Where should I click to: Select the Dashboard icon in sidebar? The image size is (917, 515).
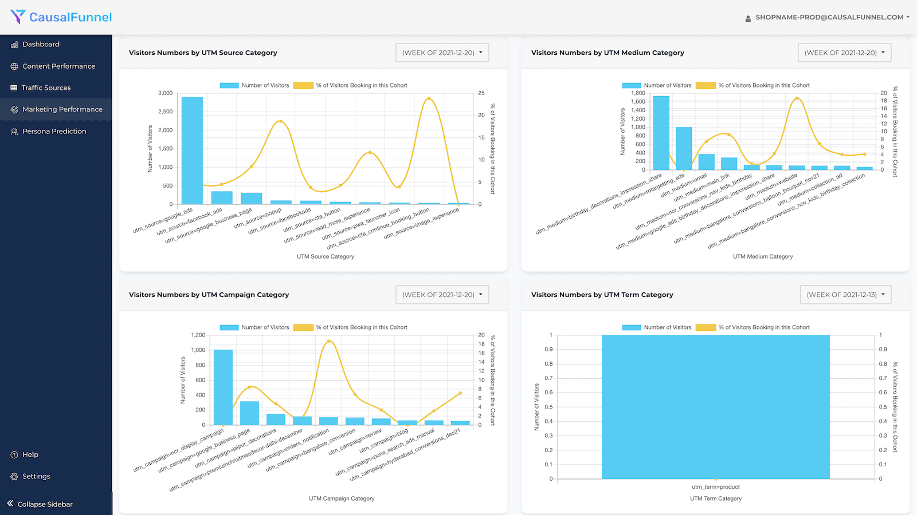(14, 44)
